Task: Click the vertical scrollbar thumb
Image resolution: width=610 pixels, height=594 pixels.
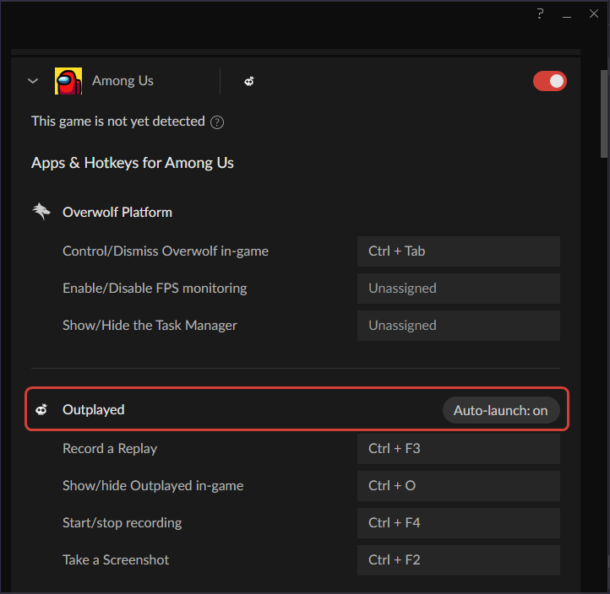Action: pos(604,114)
